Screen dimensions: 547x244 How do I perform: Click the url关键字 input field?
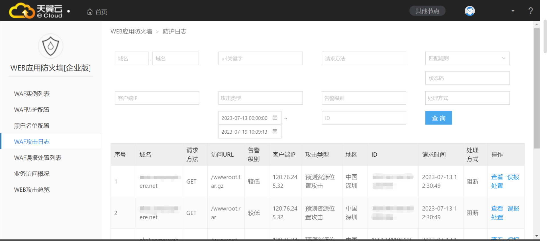click(x=260, y=58)
